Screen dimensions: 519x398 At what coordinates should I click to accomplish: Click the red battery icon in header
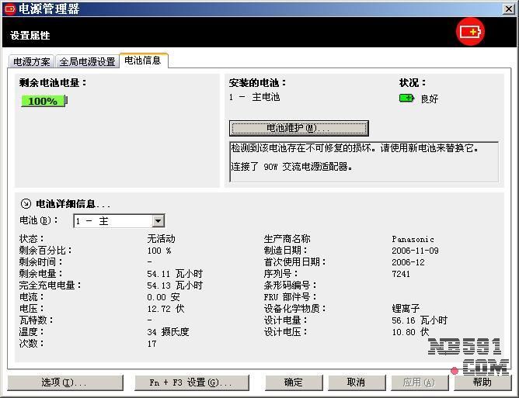click(x=470, y=32)
